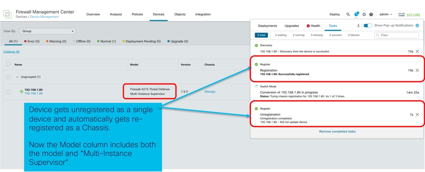Switch to the Tasks tab
425x172 pixels.
[x=333, y=26]
